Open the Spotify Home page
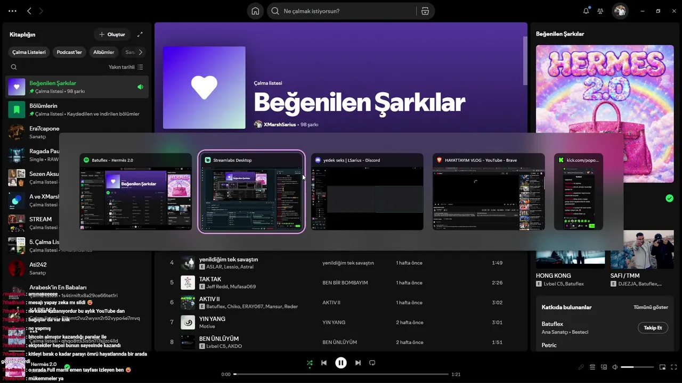The width and height of the screenshot is (682, 383). (x=255, y=11)
